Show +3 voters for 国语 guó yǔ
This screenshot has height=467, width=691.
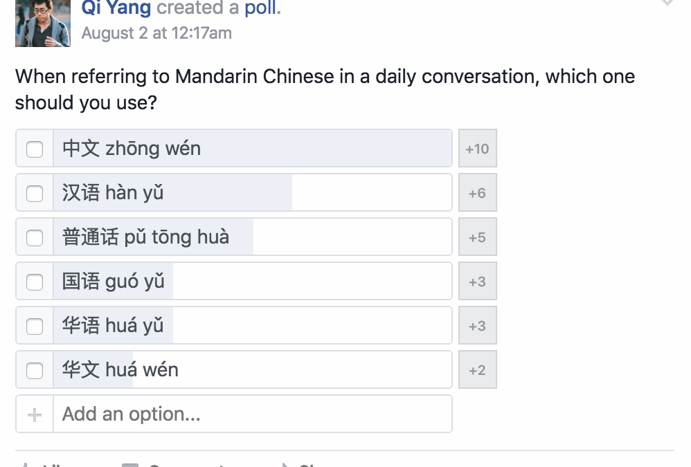pyautogui.click(x=477, y=282)
